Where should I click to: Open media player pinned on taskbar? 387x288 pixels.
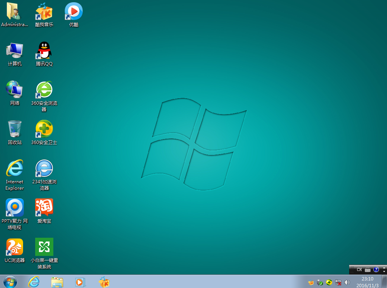coord(80,282)
